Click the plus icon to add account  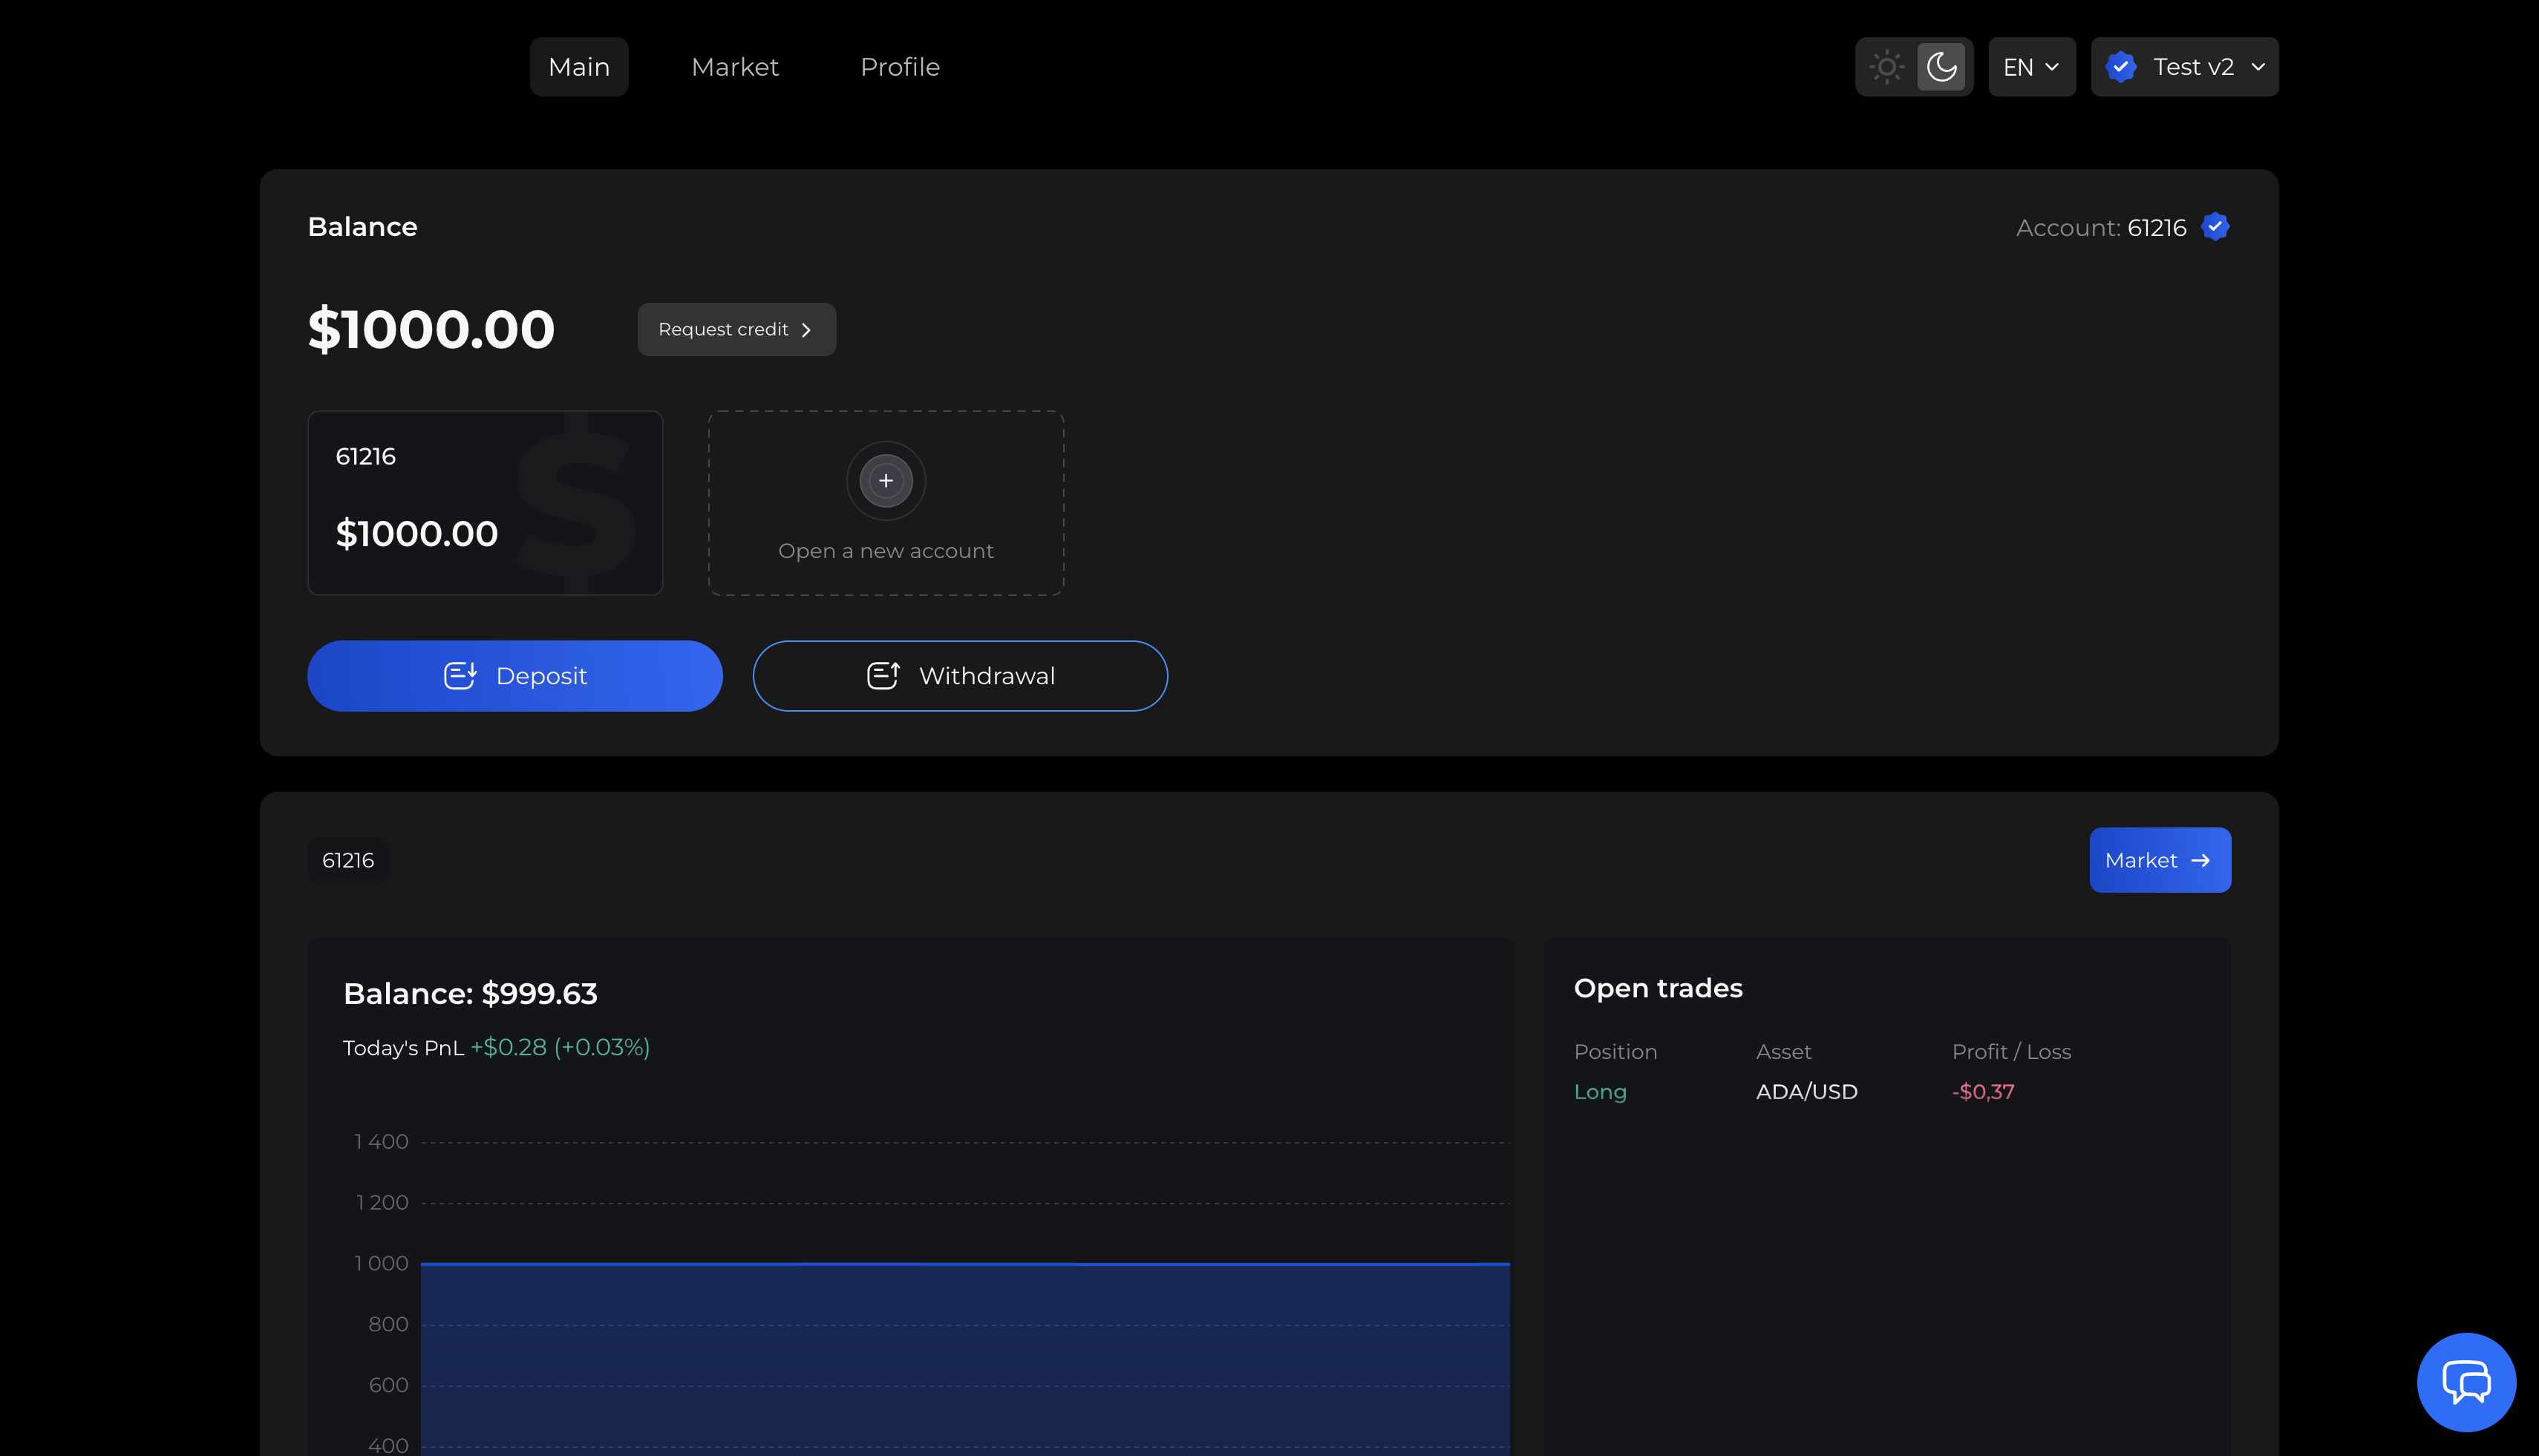(x=886, y=481)
